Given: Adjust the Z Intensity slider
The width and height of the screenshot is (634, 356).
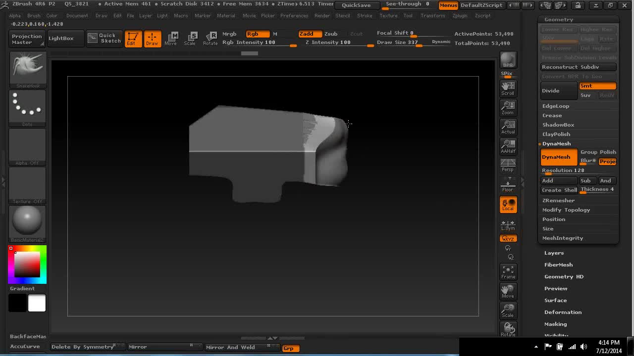Looking at the screenshot, I should tap(339, 43).
